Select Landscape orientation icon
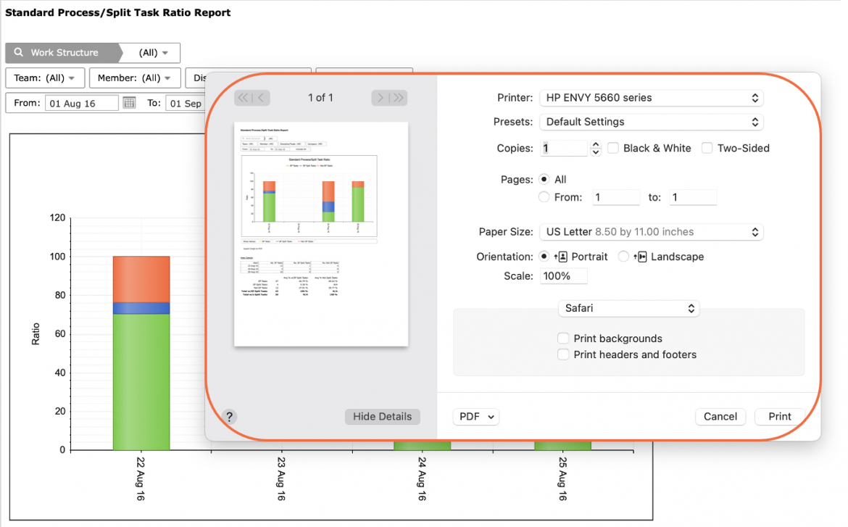Viewport: 848px width, 527px height. click(640, 257)
